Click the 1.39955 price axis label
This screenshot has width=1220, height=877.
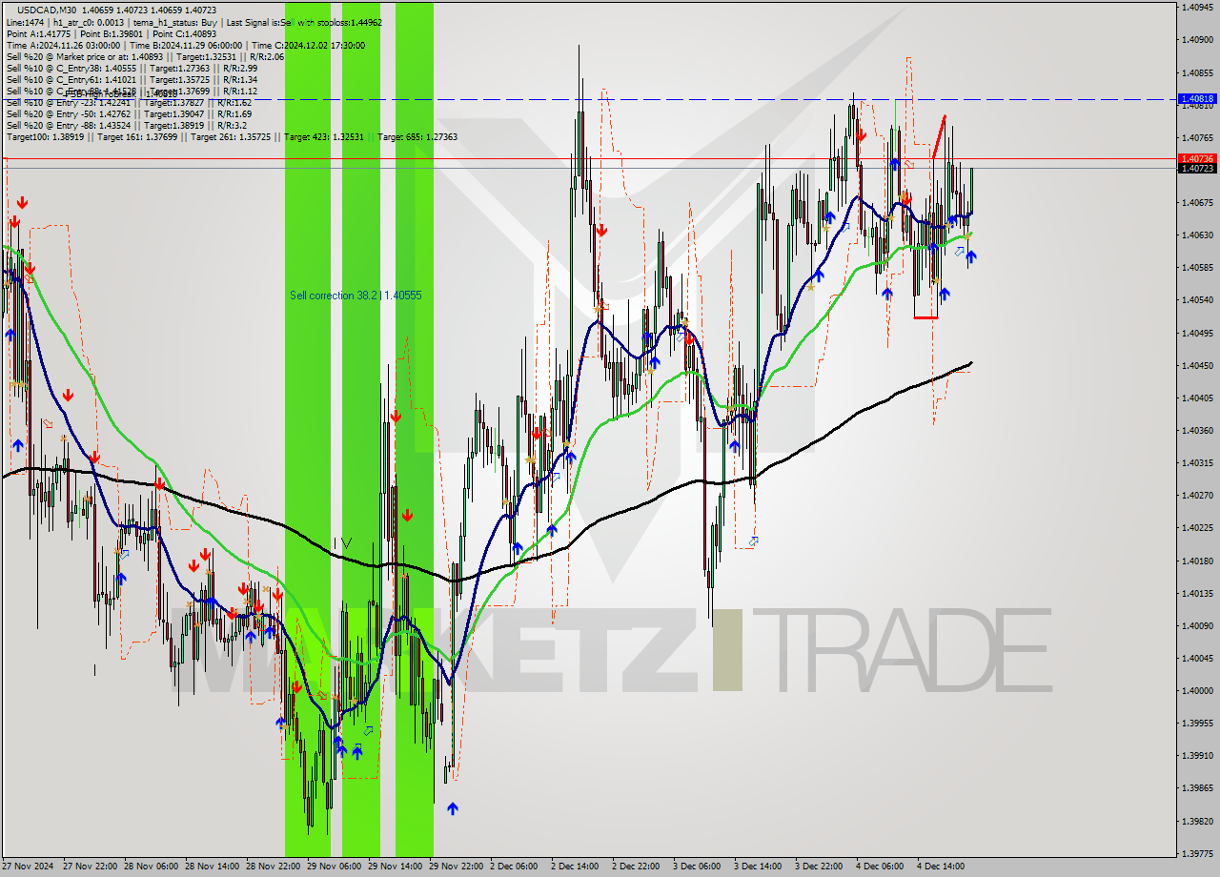(x=1197, y=723)
